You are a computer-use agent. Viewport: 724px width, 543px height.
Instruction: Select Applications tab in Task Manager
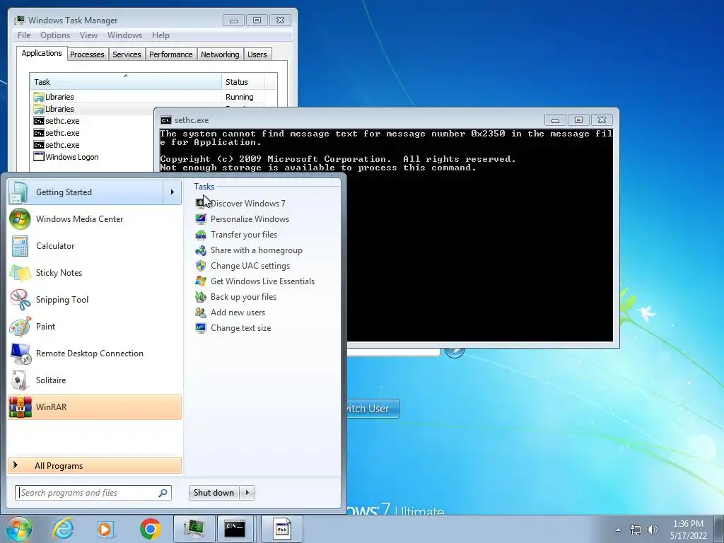click(x=42, y=53)
